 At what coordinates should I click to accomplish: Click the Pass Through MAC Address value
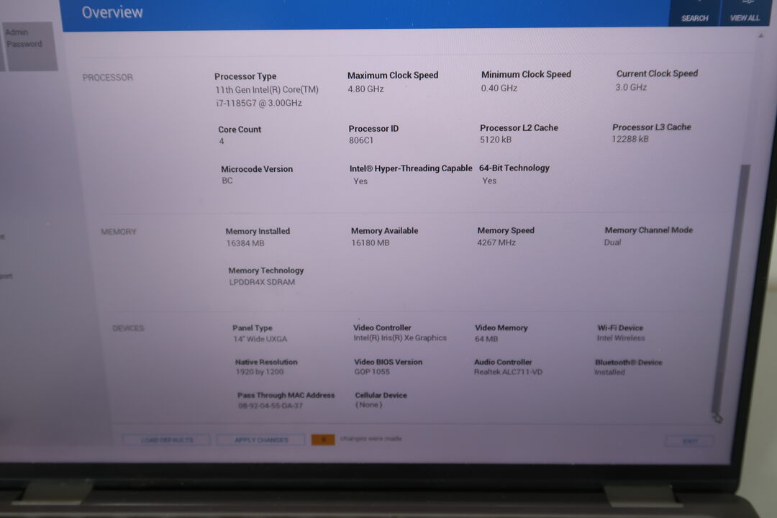[270, 406]
